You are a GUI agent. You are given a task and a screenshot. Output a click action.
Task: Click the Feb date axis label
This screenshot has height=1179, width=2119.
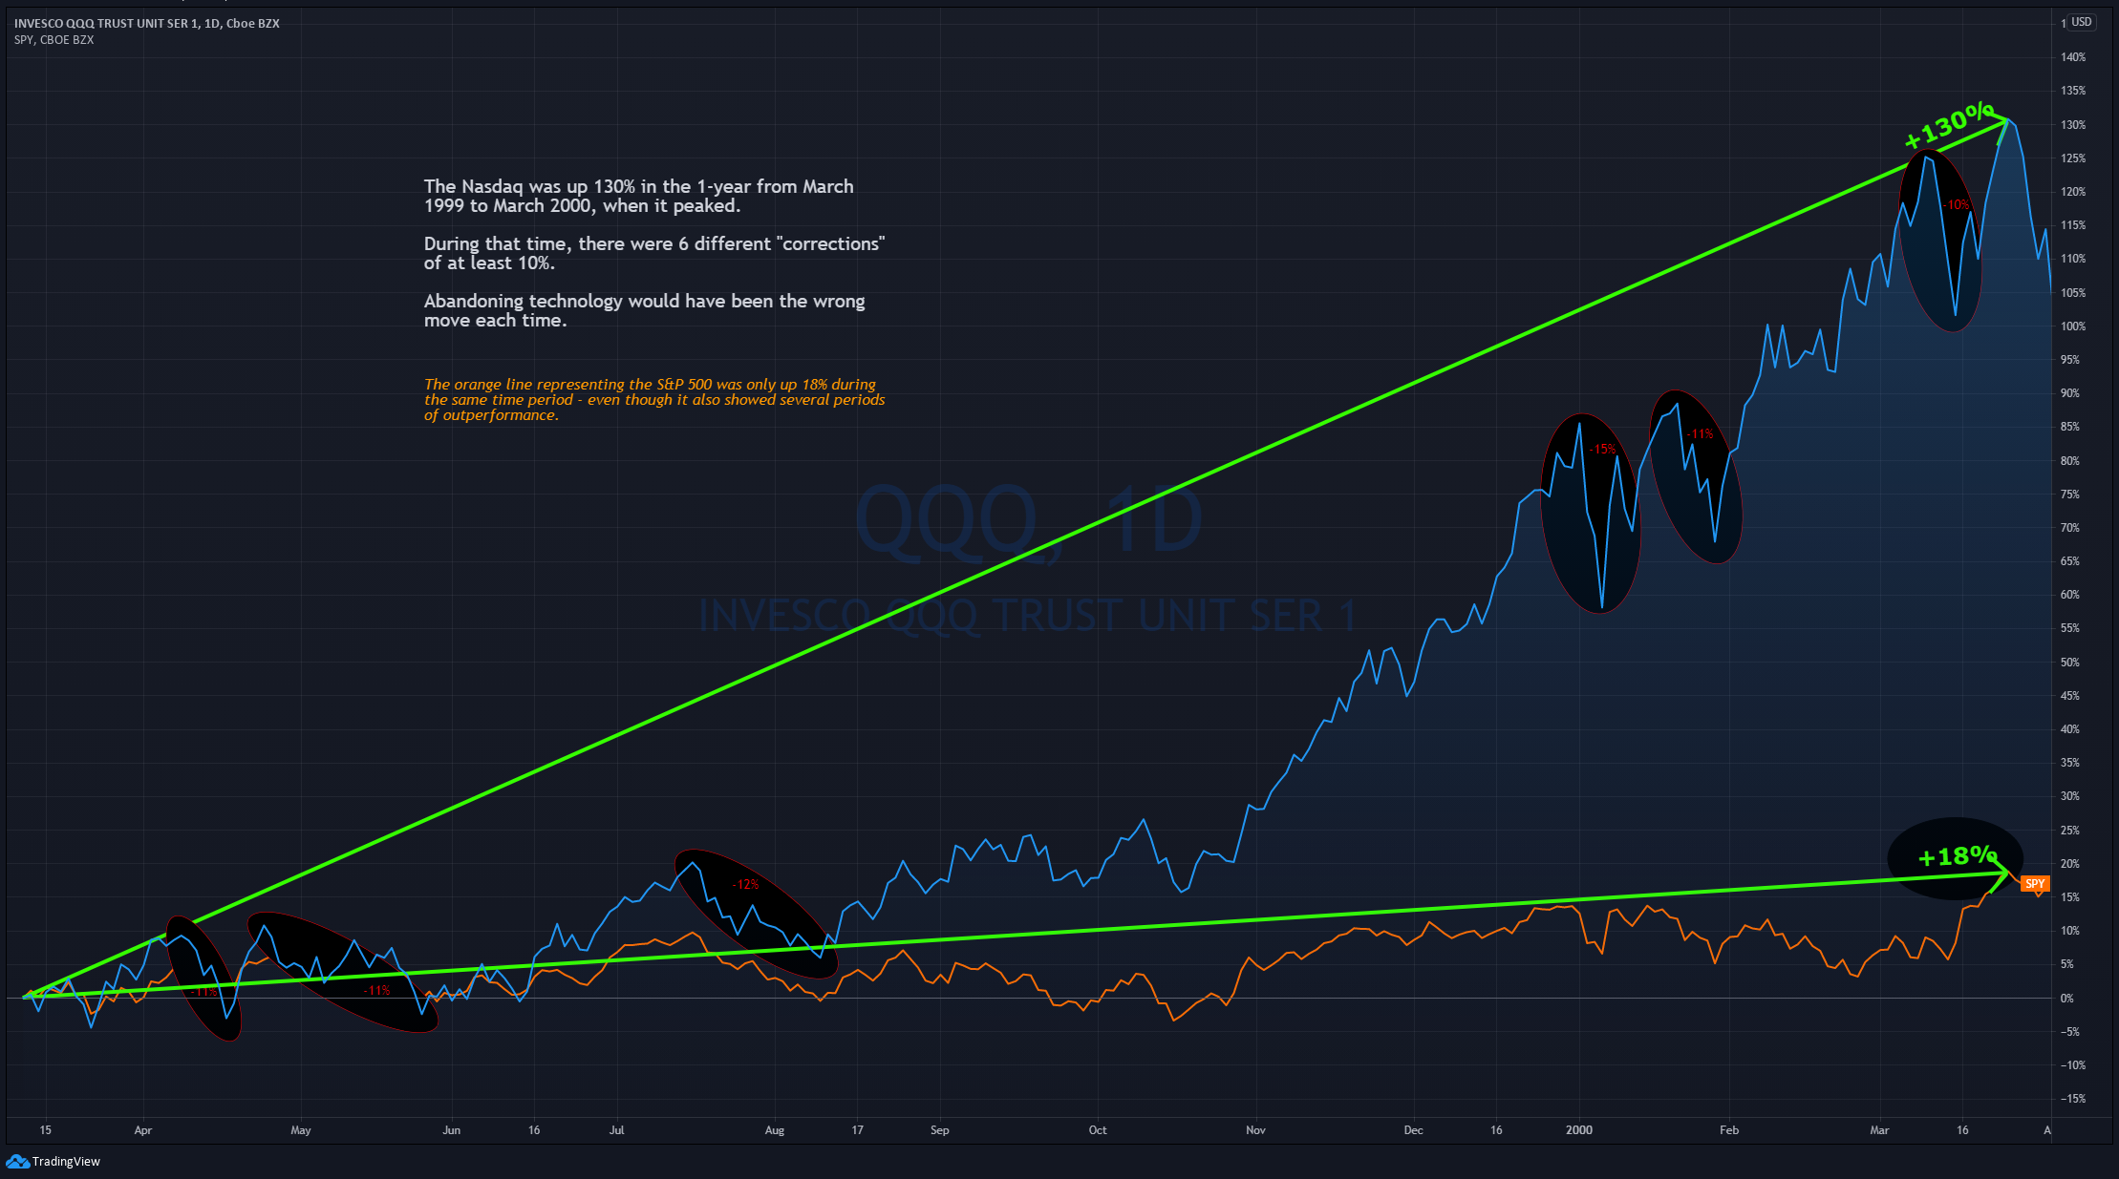pos(1729,1130)
